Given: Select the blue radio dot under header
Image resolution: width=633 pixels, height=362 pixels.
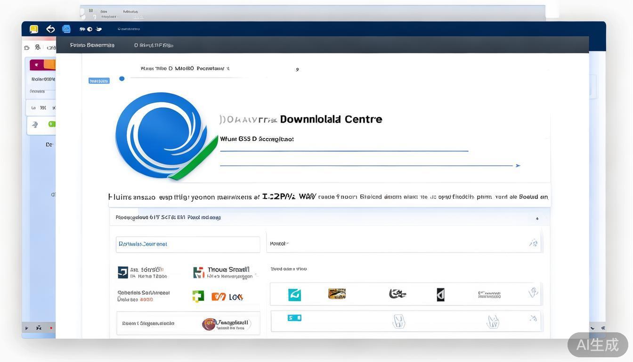Looking at the screenshot, I should (x=122, y=79).
